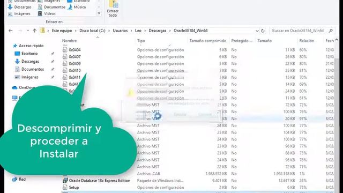The image size is (343, 193).
Task: Click the 97% ratio cell
Action: pos(303,118)
